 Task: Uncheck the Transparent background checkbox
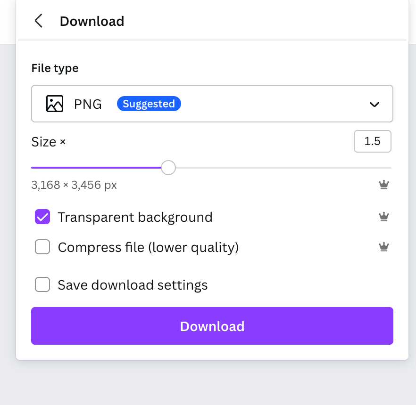click(42, 217)
